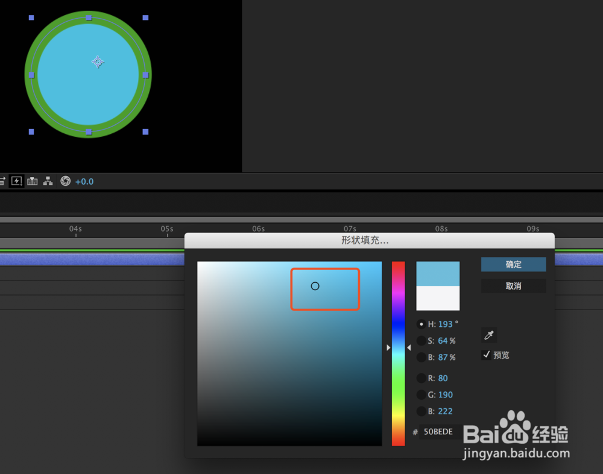Viewport: 603px width, 474px height.
Task: Click the blue value 222
Action: click(446, 411)
